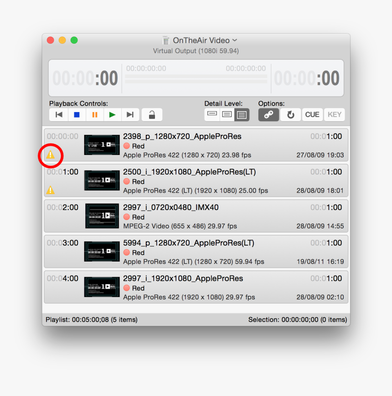Select clip title 2997_i_1920x1080_AppleProRes
The width and height of the screenshot is (392, 396).
(183, 278)
